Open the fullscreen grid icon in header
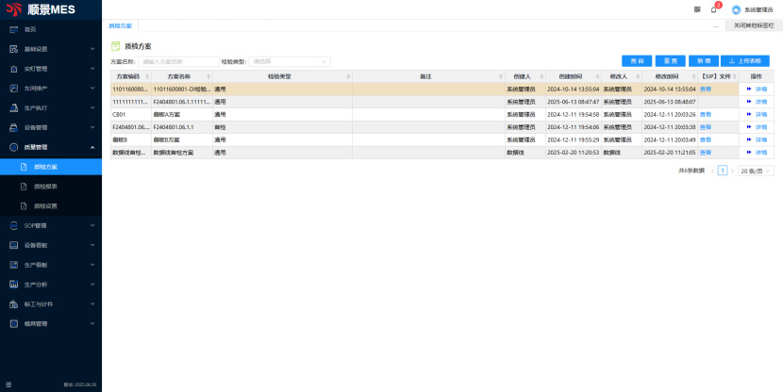Viewport: 783px width, 392px height. coord(697,9)
